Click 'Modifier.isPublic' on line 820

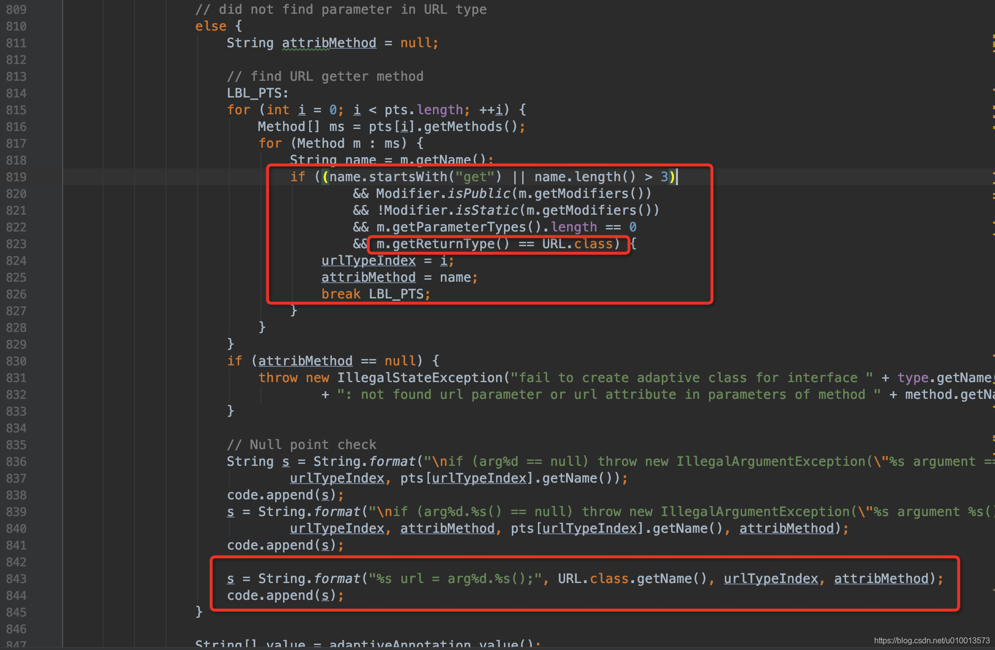[x=443, y=194]
